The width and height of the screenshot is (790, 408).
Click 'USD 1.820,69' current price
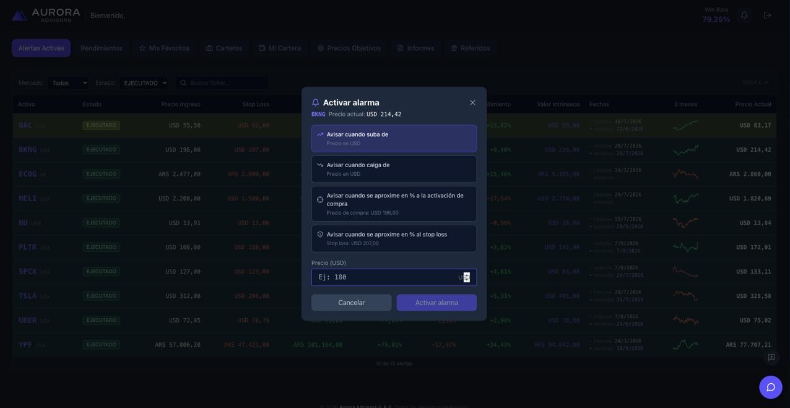(x=750, y=199)
